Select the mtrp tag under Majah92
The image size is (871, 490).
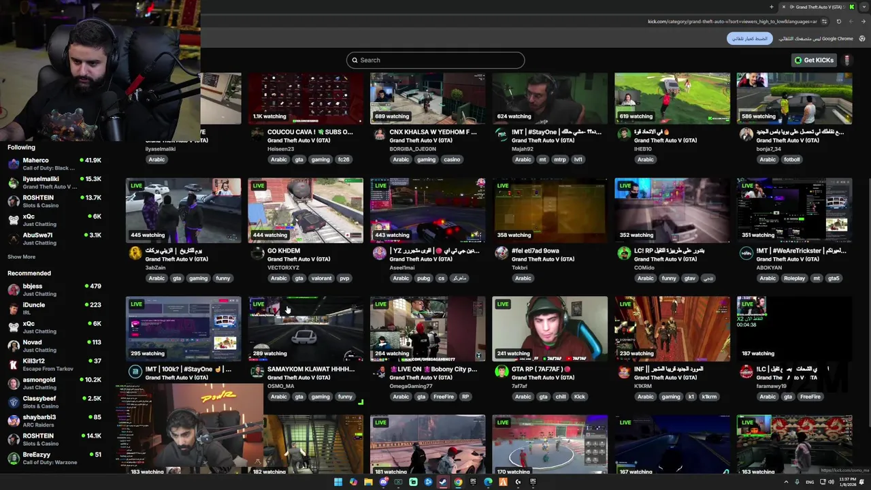(560, 159)
